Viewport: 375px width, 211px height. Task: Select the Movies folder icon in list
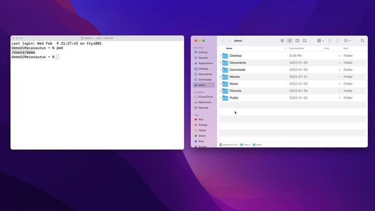225,77
